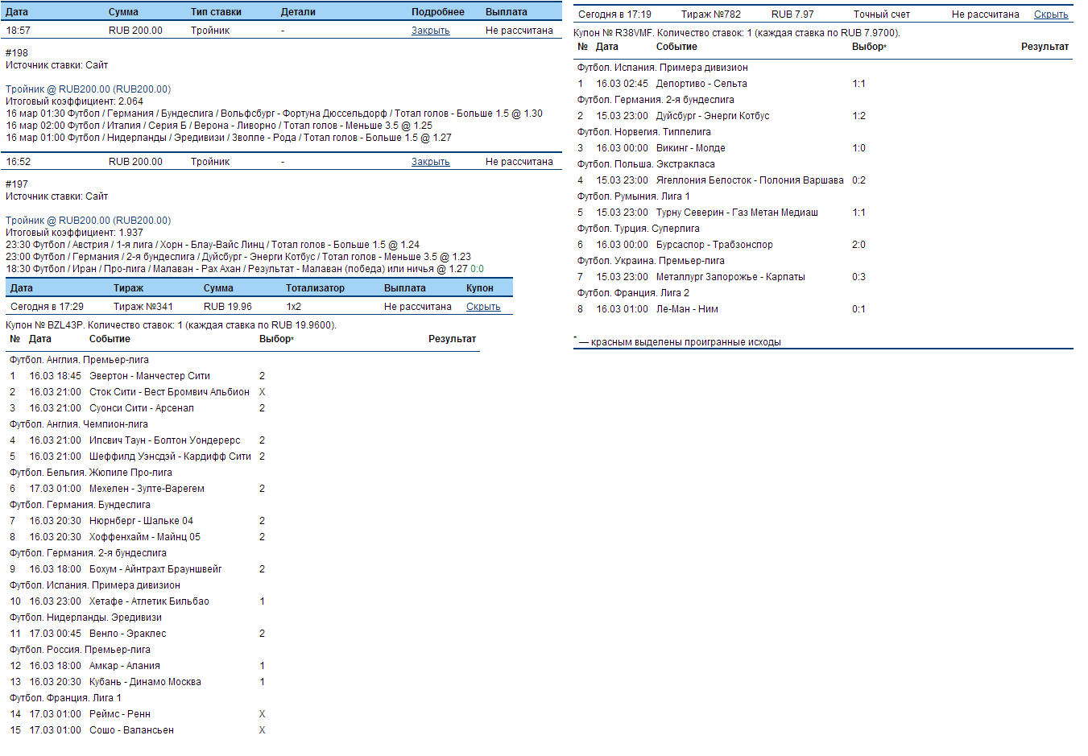
Task: Click the Тотализатор column header
Action: [315, 288]
